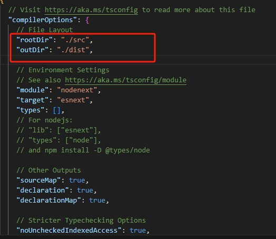The image size is (276, 239).
Task: Click the "declaration" key
Action: tap(43, 190)
